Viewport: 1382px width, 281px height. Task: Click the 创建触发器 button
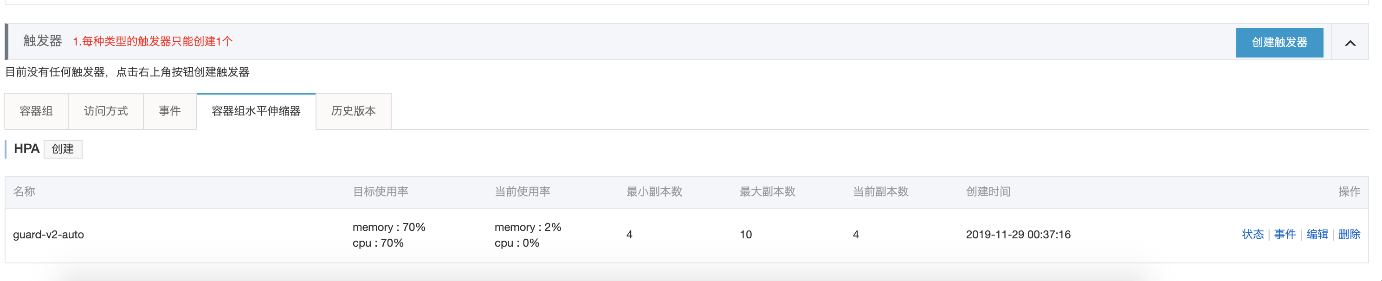point(1279,42)
